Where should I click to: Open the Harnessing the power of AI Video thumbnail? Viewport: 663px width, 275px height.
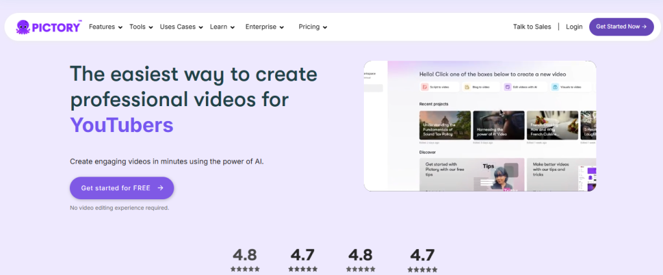(x=499, y=125)
